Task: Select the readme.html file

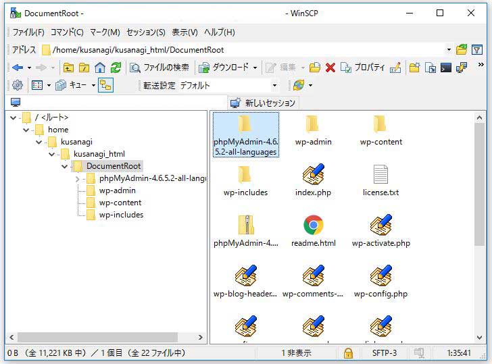Action: click(x=313, y=230)
